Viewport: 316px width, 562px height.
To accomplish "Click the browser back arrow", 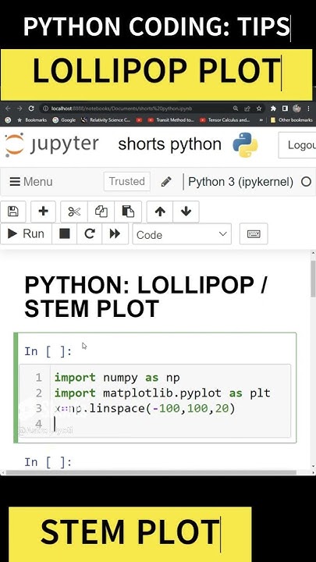I will [x=8, y=108].
